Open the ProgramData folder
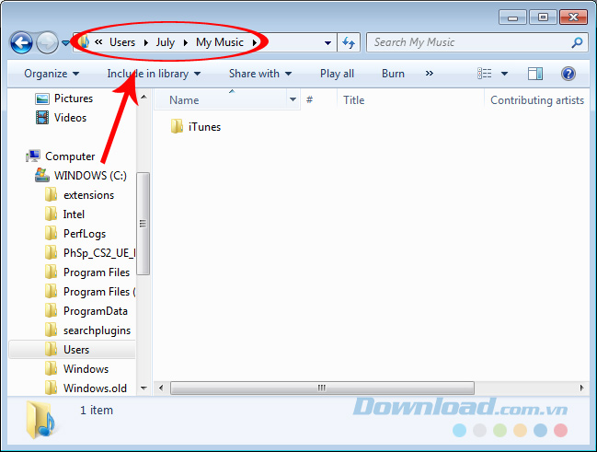Viewport: 597px width, 452px height. click(95, 311)
